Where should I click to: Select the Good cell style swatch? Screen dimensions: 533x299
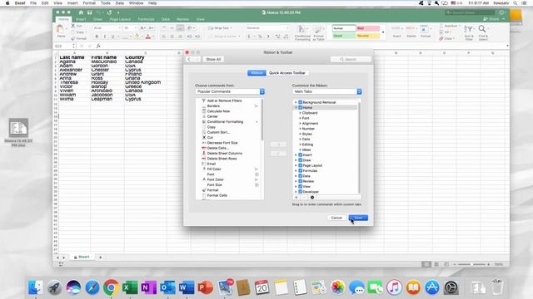coord(344,36)
